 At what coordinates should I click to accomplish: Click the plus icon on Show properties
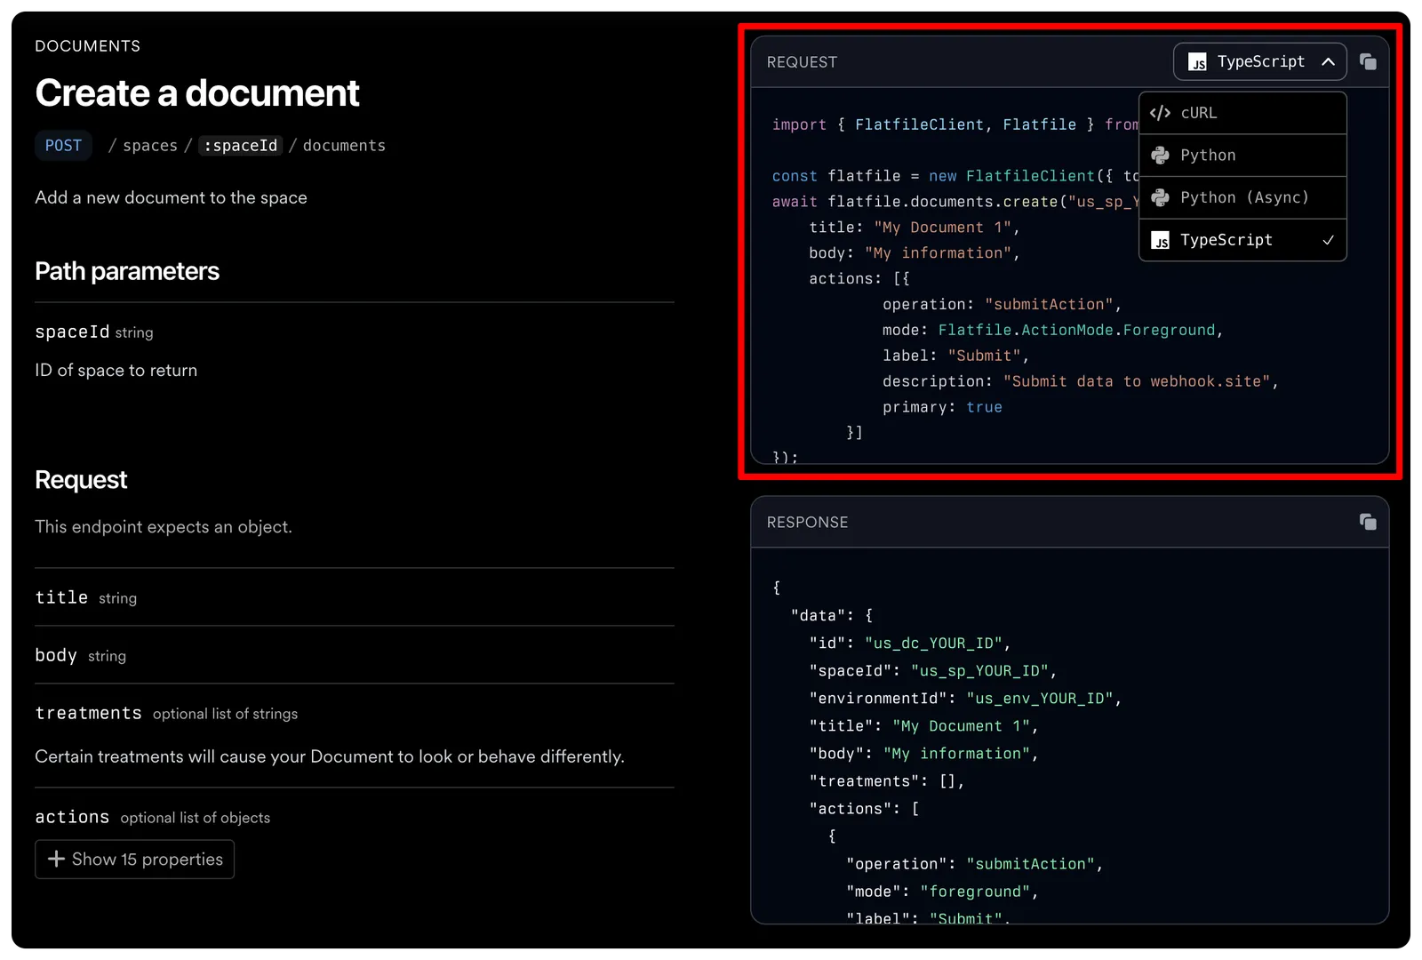(56, 859)
